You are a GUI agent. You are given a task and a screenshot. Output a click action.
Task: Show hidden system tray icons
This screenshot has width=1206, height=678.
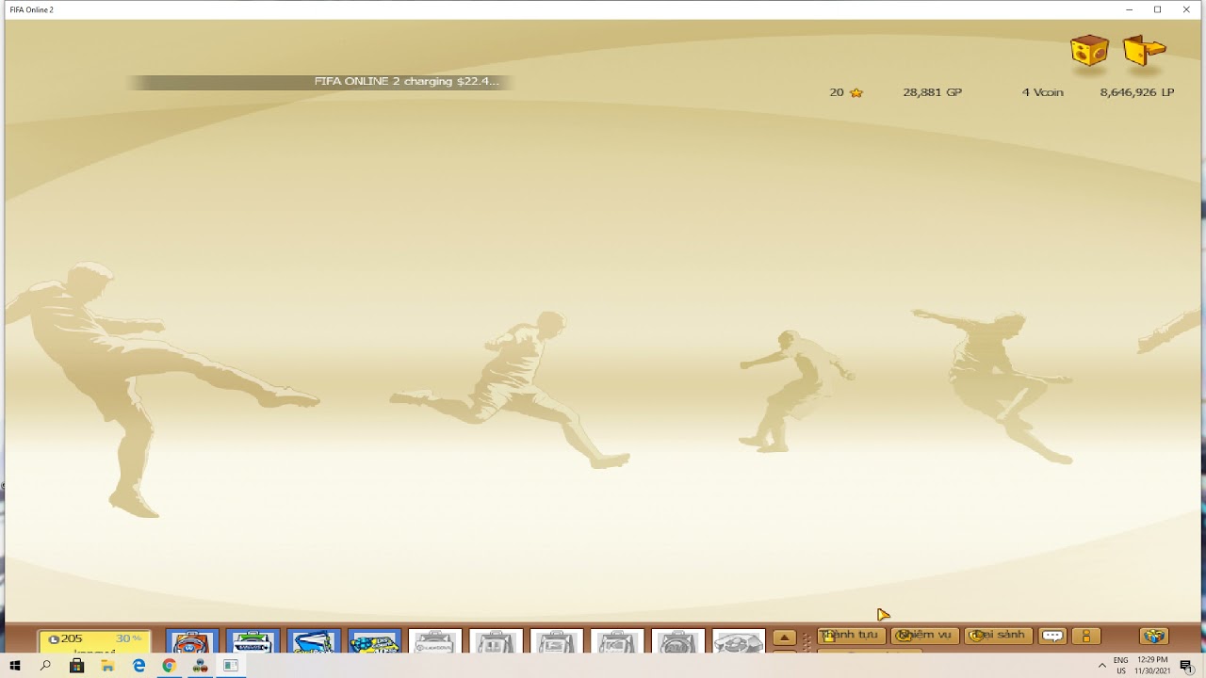click(1101, 666)
